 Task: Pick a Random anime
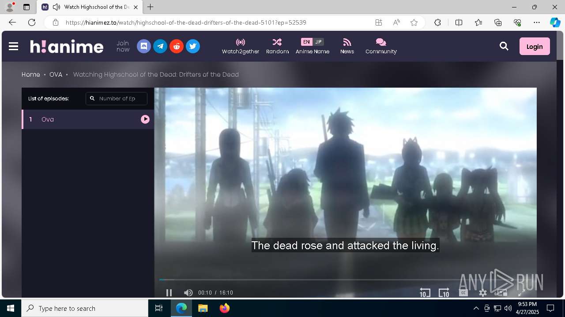coord(277,46)
